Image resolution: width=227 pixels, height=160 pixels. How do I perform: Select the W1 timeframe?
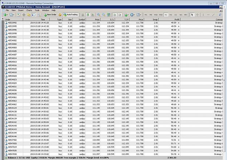coord(181,15)
